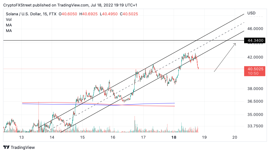Click the red 40.5025 current price label

tap(255, 71)
